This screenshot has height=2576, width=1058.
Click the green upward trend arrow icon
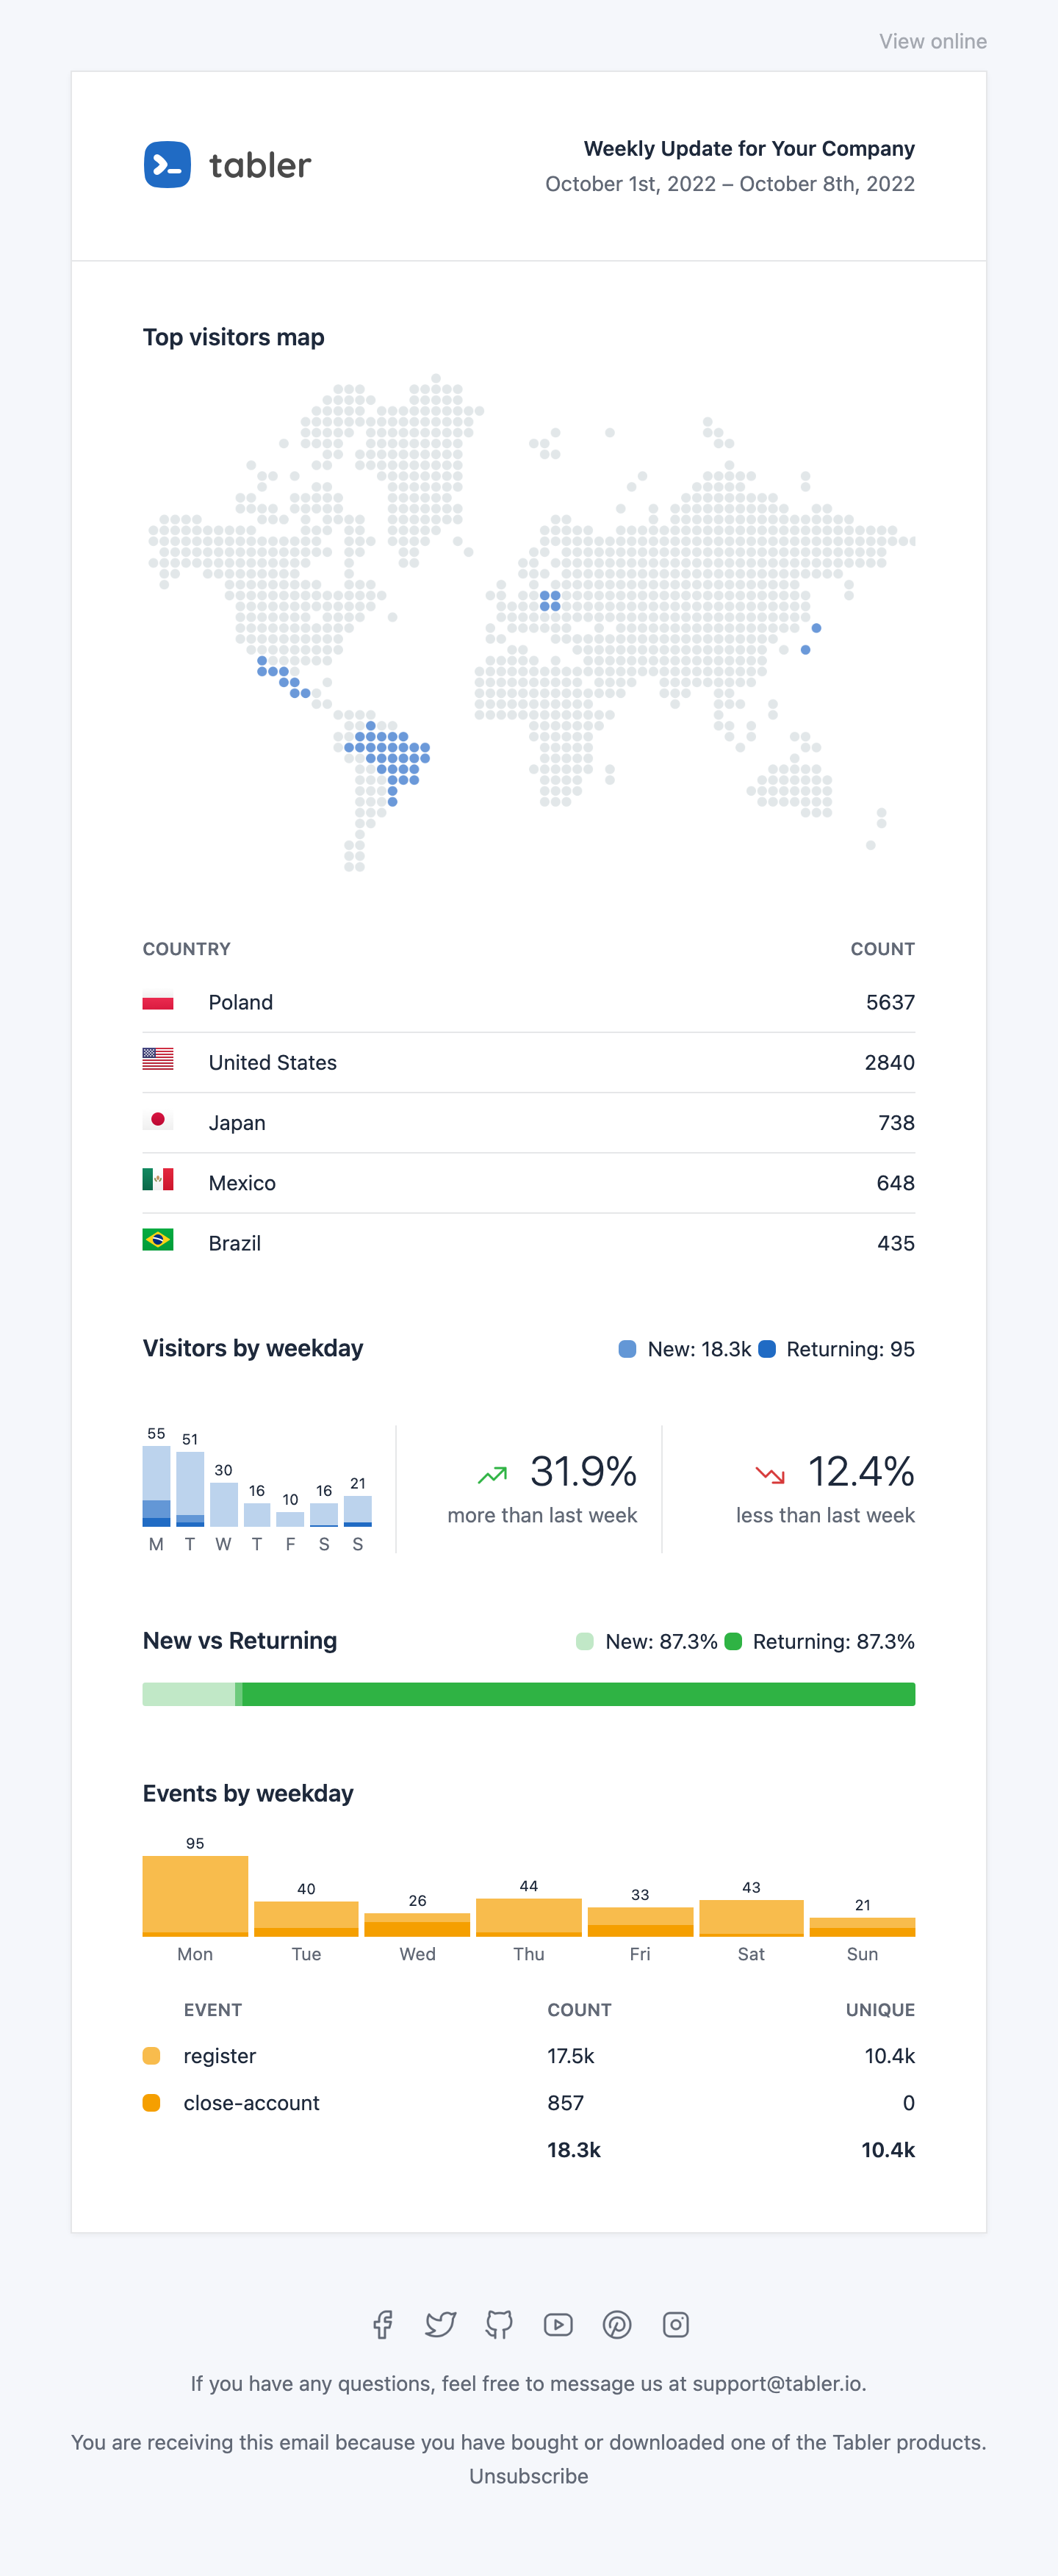click(x=492, y=1474)
